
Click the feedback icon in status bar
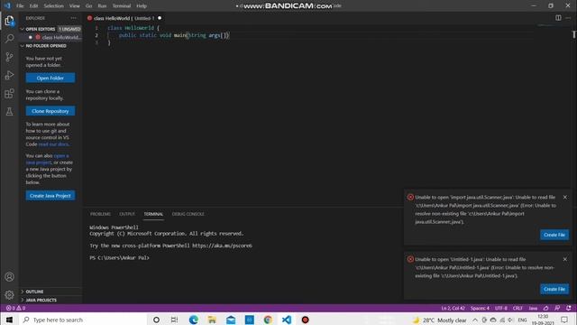557,308
